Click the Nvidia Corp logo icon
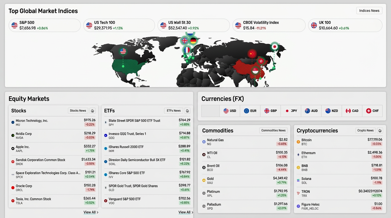Screen dimensions: 391x218 (13, 135)
